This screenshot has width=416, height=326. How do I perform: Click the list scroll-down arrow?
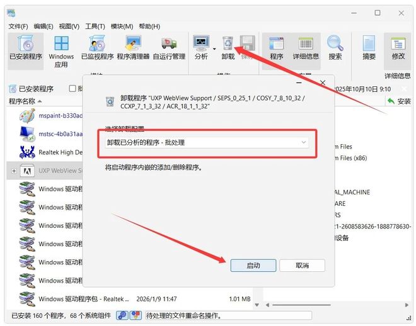click(257, 305)
